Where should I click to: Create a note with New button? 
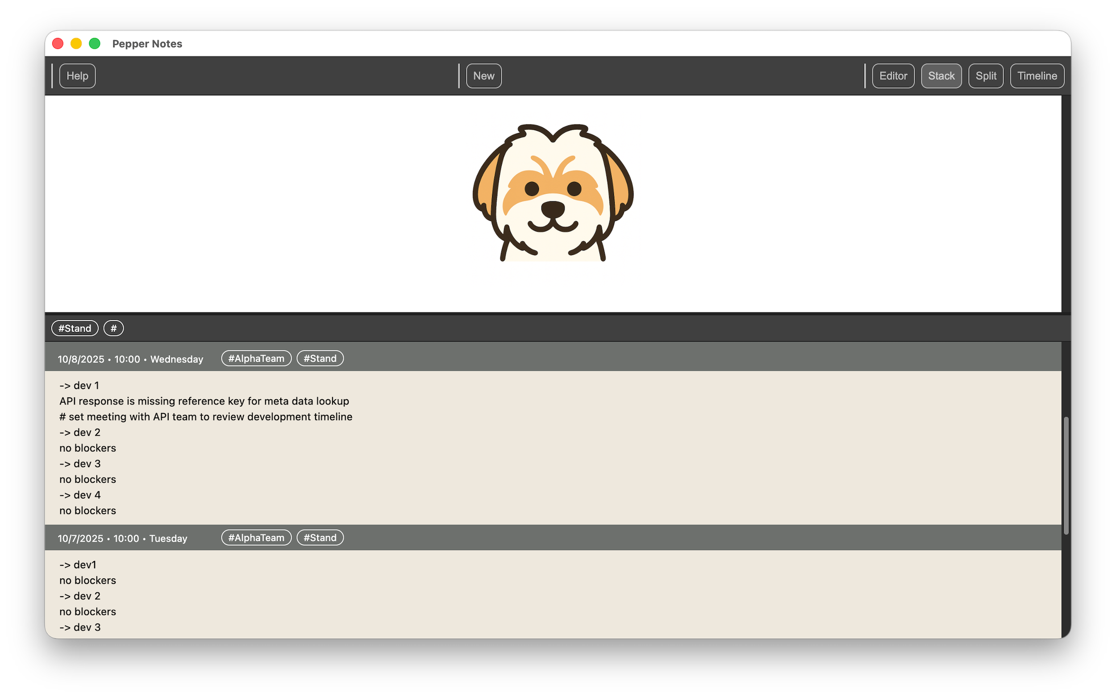pos(483,76)
